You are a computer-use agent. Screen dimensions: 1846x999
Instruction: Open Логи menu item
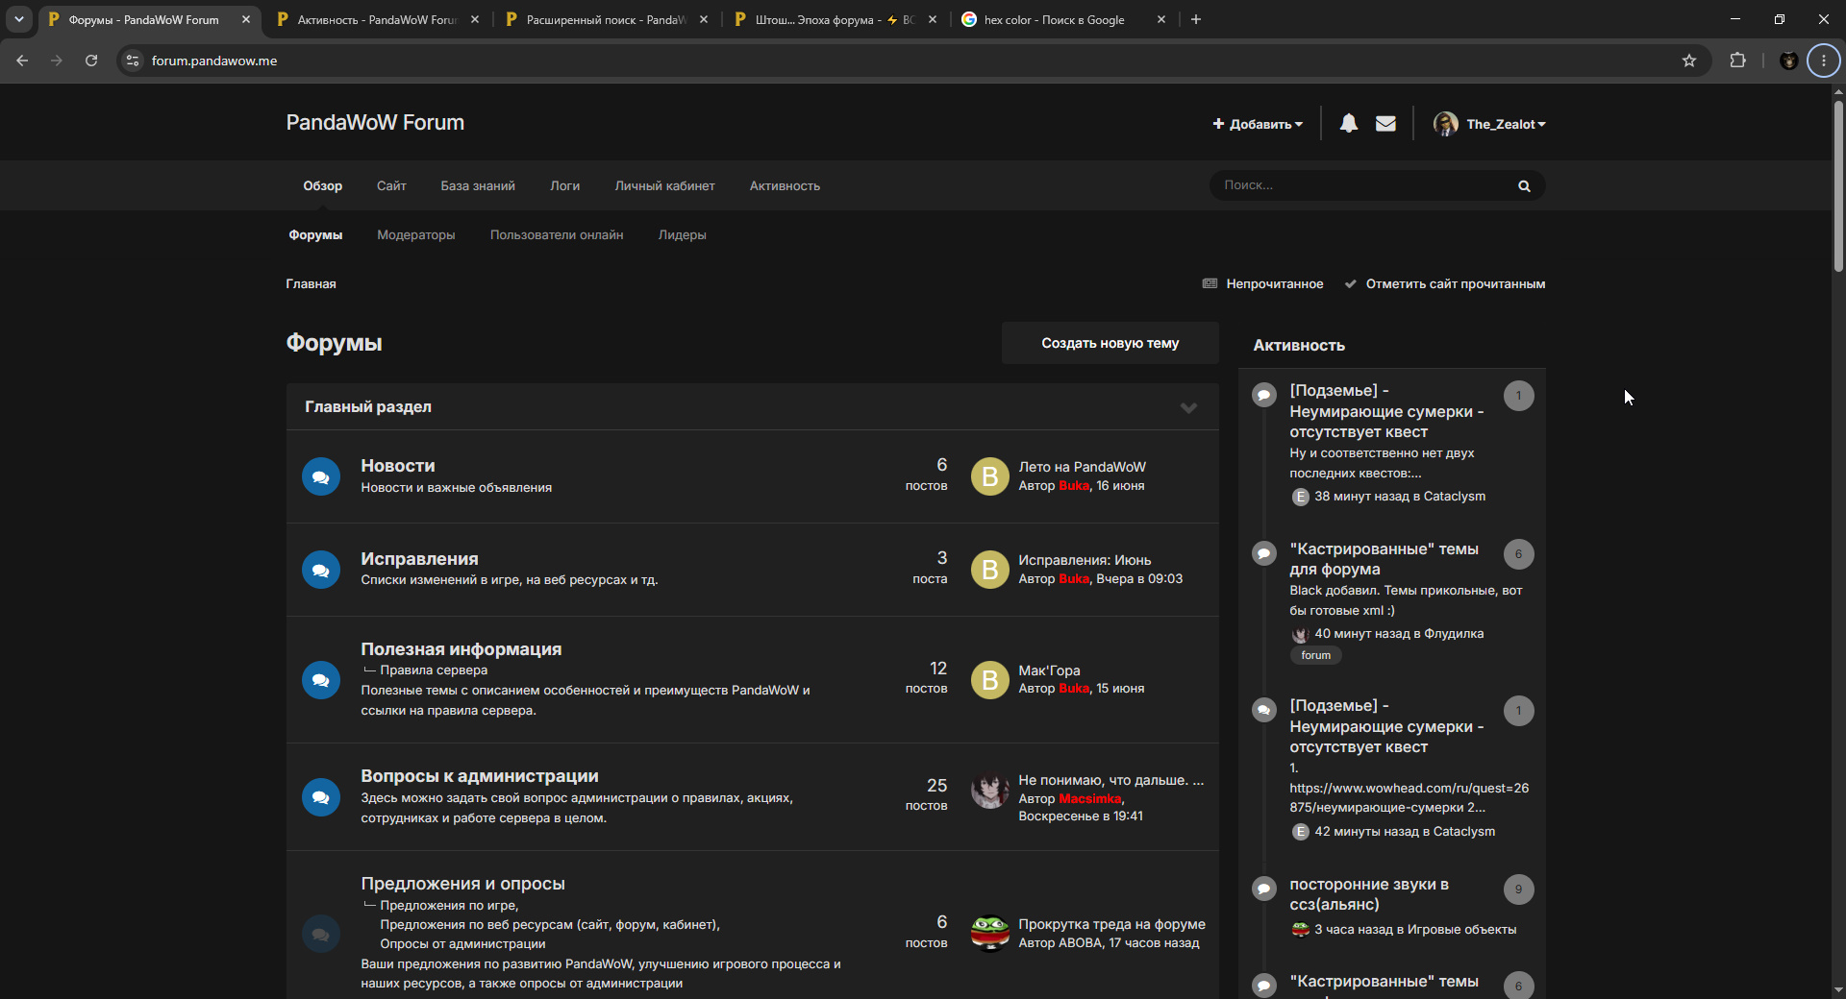pos(564,185)
